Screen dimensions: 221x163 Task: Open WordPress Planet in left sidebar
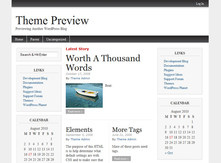35,105
